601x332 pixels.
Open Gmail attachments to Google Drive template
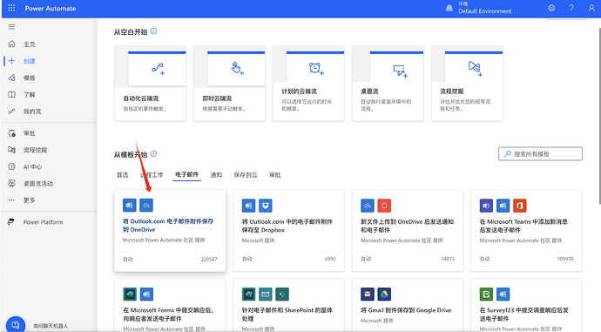[x=408, y=306]
